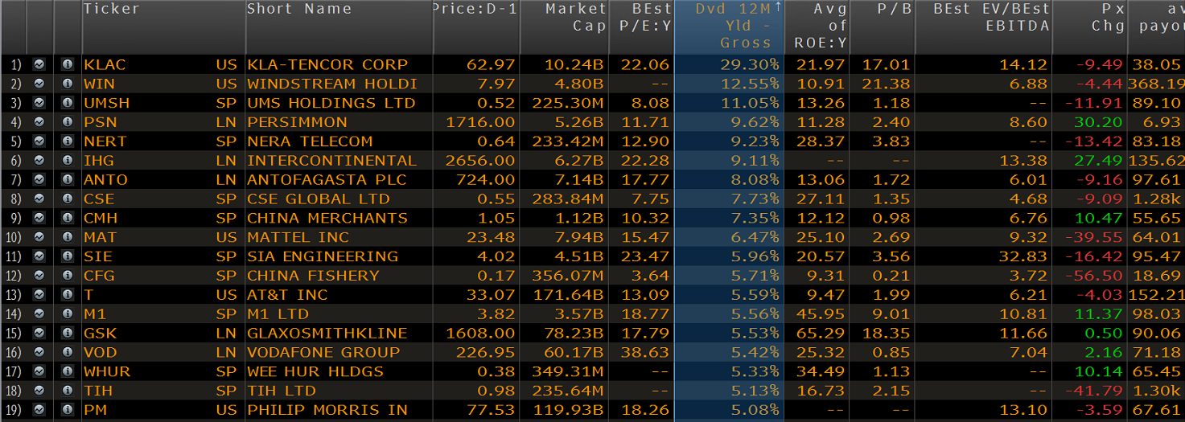
Task: Select the KLAC ticker cell
Action: (x=105, y=64)
